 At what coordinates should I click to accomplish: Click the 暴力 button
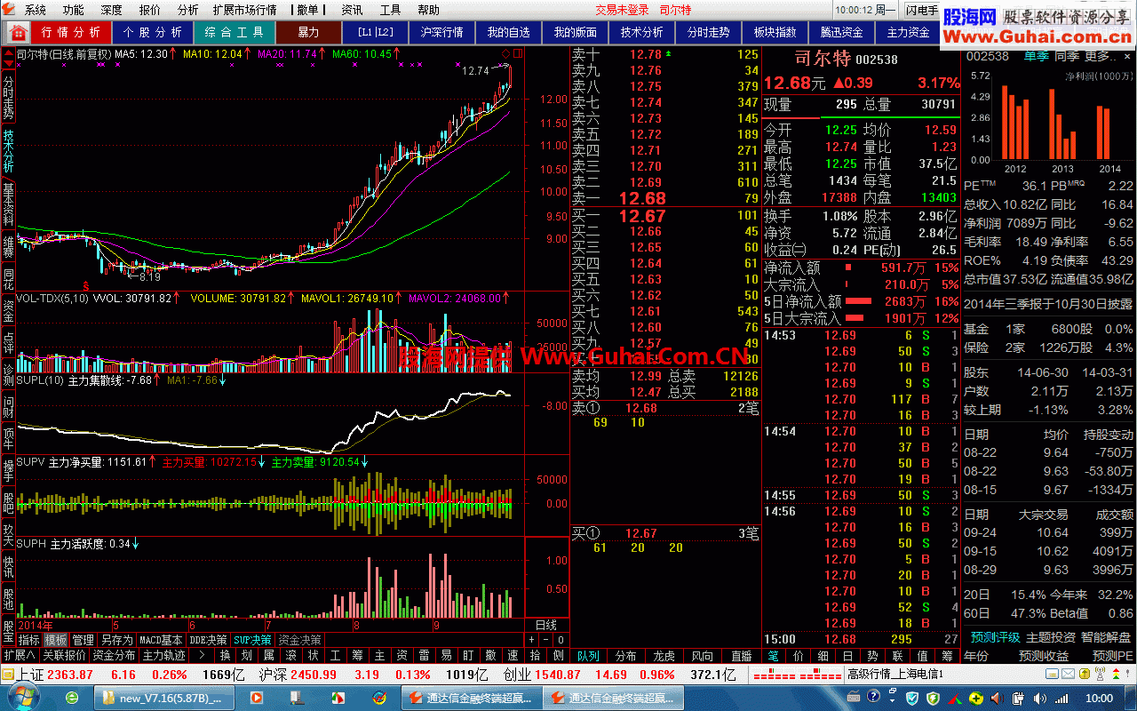click(x=308, y=32)
